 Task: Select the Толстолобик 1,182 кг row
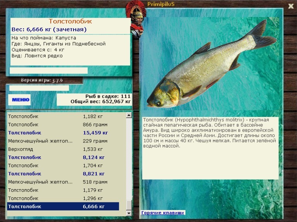click(63, 117)
